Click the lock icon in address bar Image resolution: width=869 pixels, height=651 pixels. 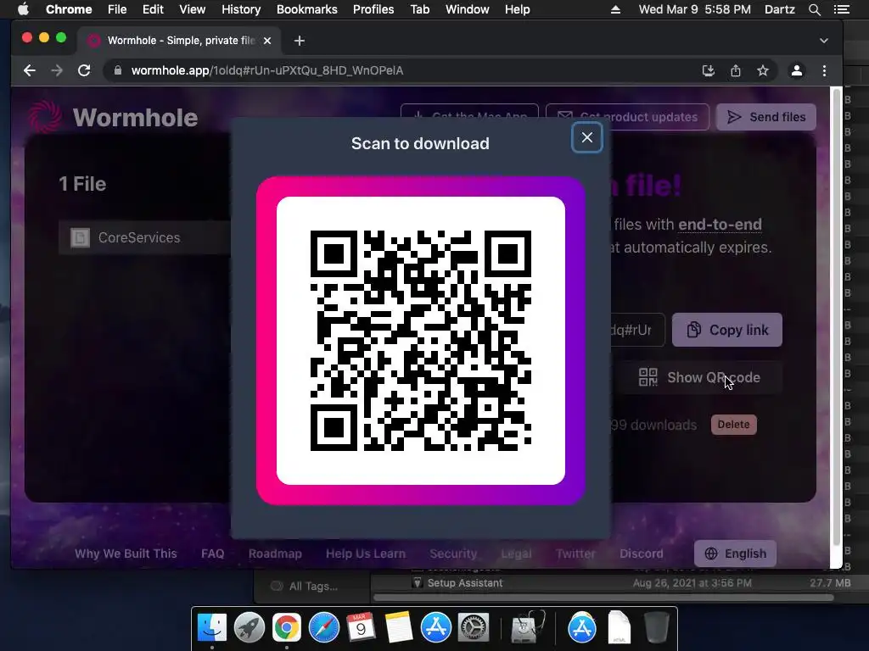tap(117, 70)
